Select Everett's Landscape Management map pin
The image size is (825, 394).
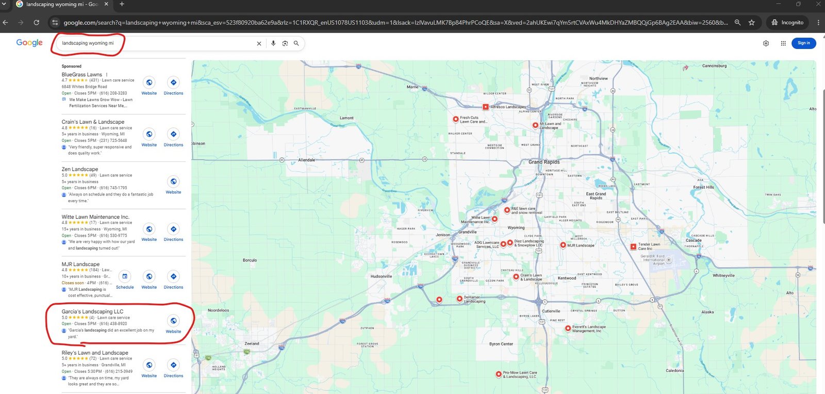pos(567,328)
